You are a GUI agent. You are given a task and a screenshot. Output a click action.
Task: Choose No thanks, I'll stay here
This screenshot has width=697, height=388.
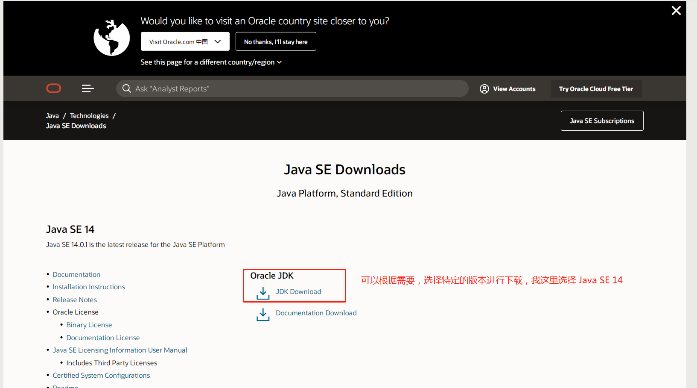point(276,41)
